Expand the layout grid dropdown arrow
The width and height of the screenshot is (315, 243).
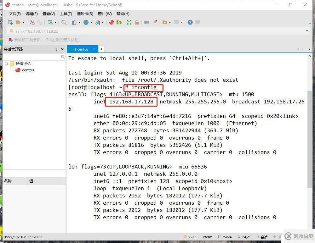[x=182, y=22]
